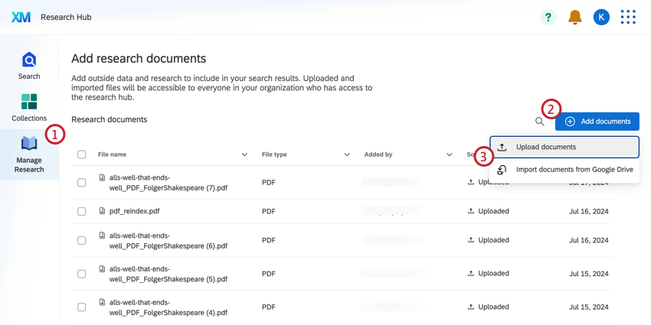
Task: Click the Add documents button
Action: click(597, 122)
